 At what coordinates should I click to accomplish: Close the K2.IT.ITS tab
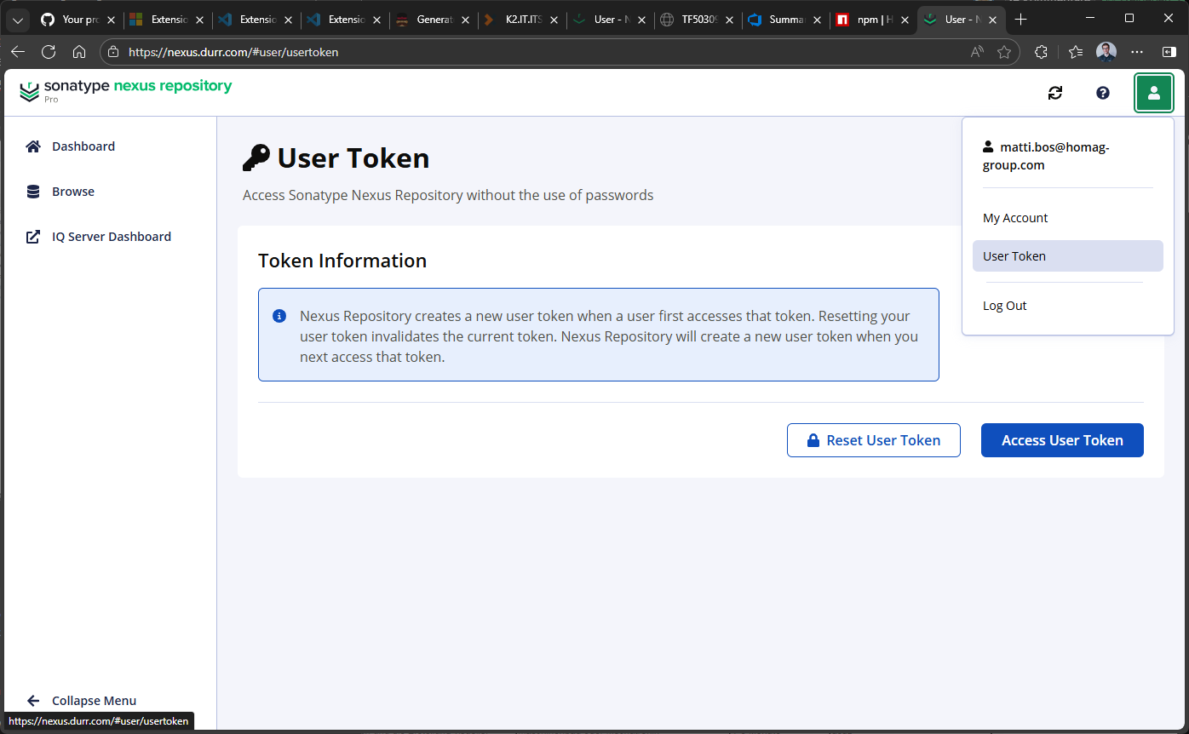[554, 20]
